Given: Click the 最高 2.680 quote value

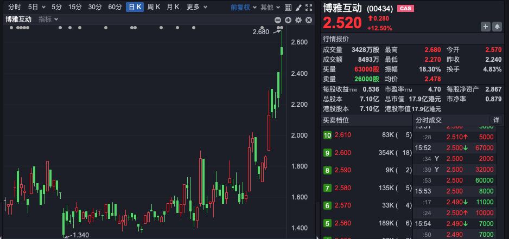Looking at the screenshot, I should [x=432, y=50].
